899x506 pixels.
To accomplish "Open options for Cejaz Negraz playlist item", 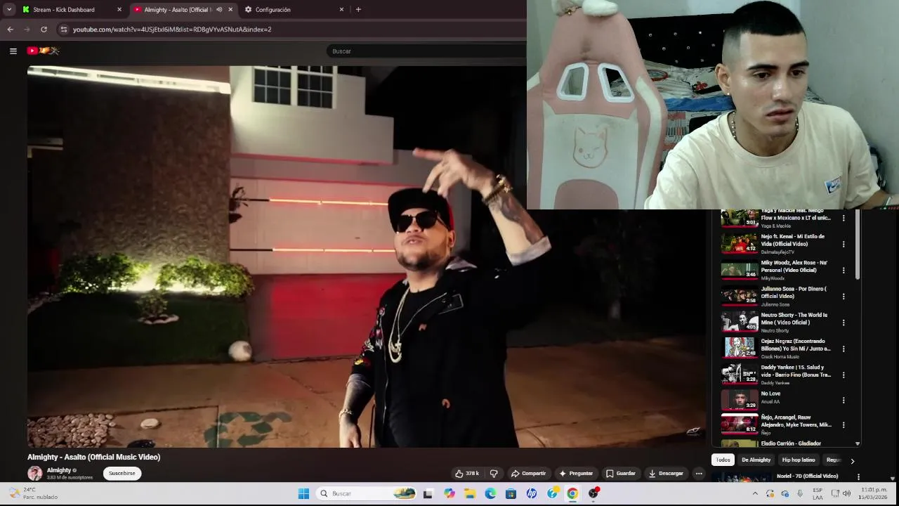I will tap(844, 349).
